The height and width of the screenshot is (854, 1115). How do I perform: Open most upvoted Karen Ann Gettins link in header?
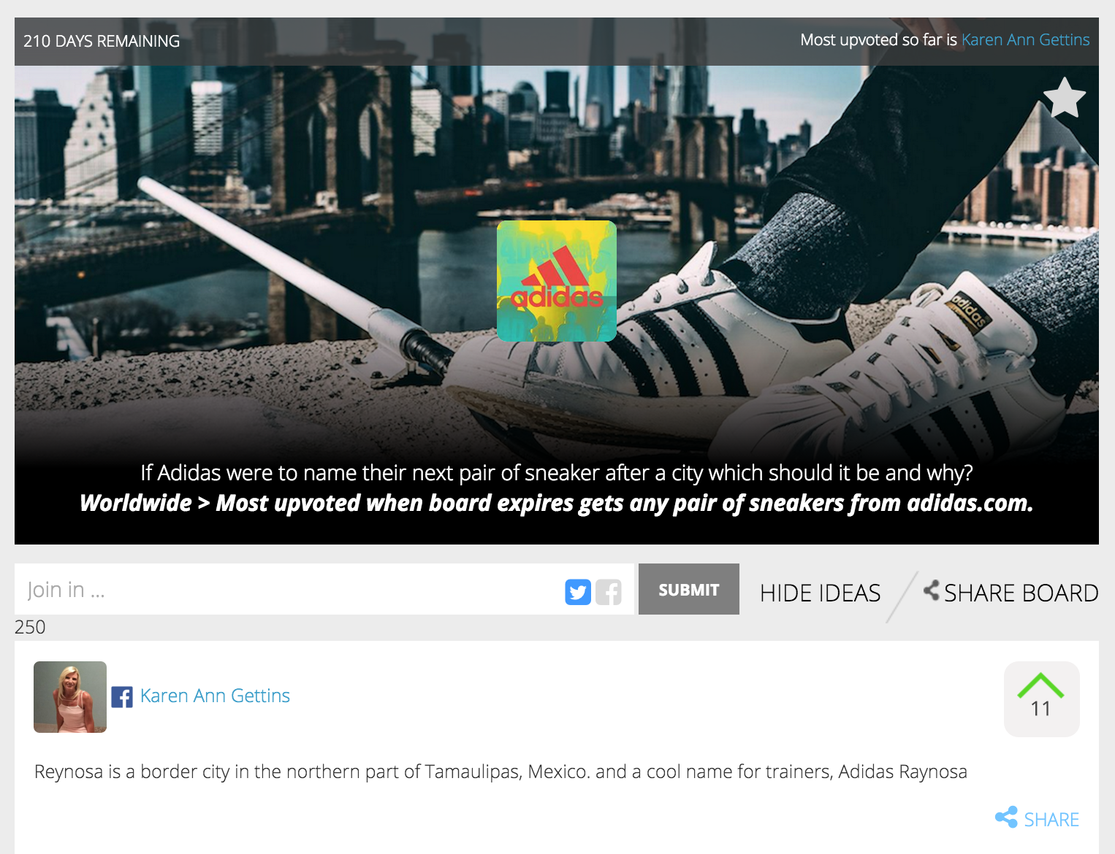(1025, 40)
